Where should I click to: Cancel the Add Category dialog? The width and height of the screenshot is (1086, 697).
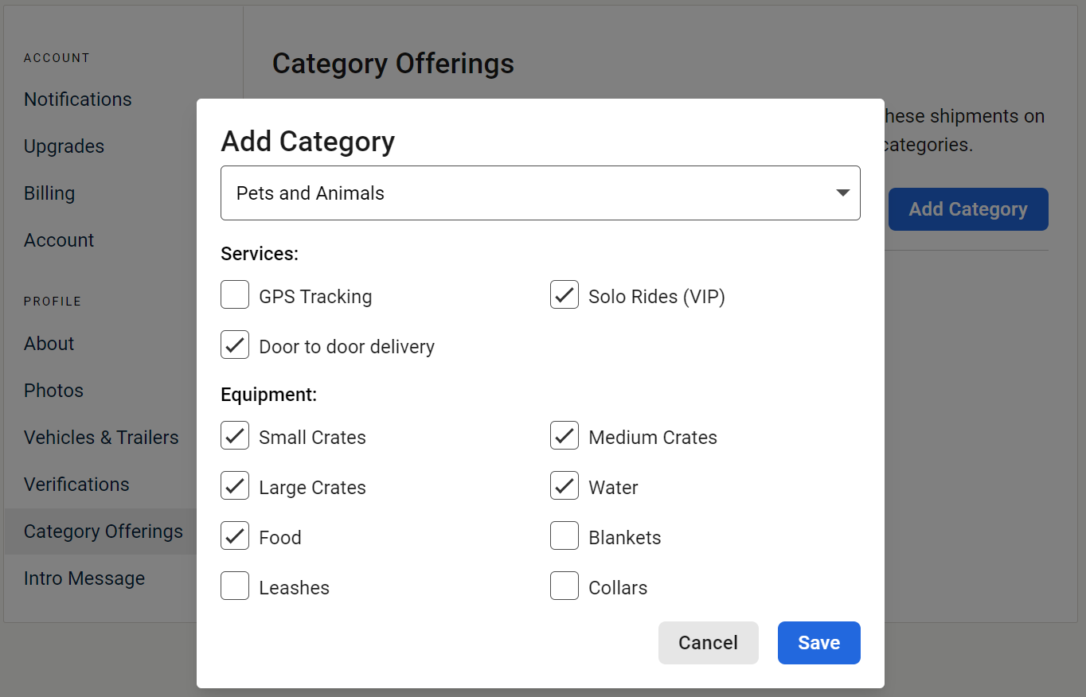(709, 642)
